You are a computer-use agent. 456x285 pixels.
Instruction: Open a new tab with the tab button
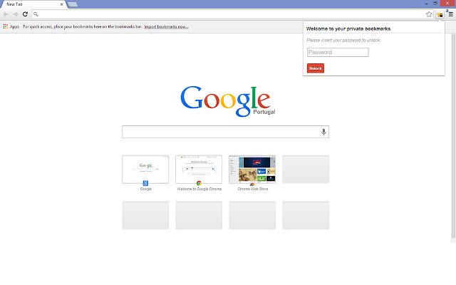coord(73,4)
